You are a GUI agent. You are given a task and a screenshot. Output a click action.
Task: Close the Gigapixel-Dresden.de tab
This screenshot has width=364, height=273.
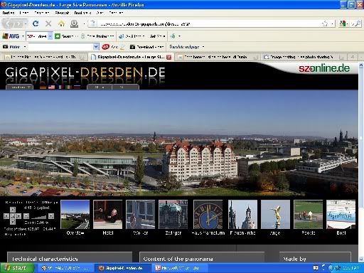(x=168, y=57)
